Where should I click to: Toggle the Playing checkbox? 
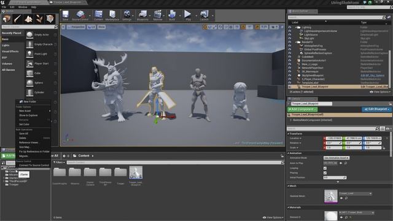325,173
